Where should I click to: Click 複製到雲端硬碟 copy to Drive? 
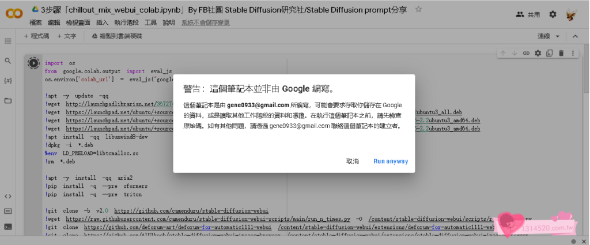point(117,36)
